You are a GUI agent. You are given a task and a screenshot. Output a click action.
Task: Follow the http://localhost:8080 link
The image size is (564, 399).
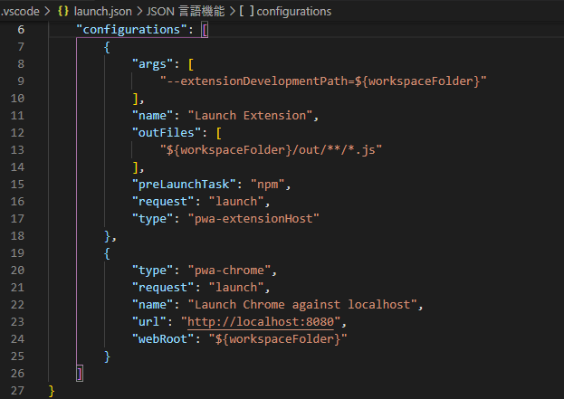[261, 322]
